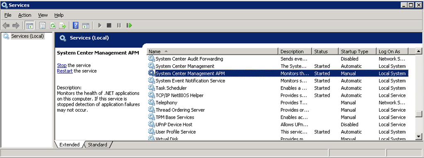This screenshot has height=158, width=424.
Task: Select Services (Local) in the tree
Action: point(27,36)
